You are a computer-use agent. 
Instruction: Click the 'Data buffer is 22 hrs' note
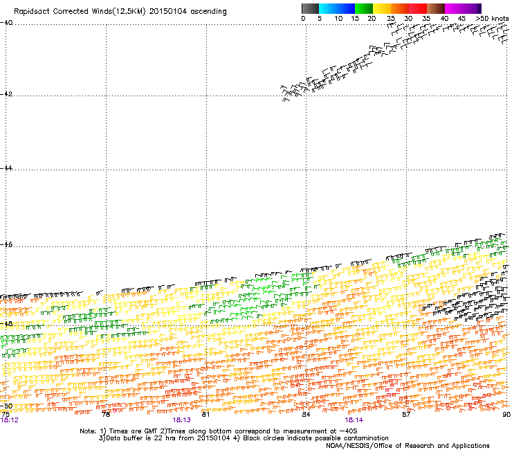click(244, 438)
